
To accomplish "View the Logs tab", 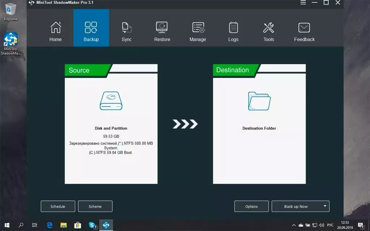I will pyautogui.click(x=233, y=31).
